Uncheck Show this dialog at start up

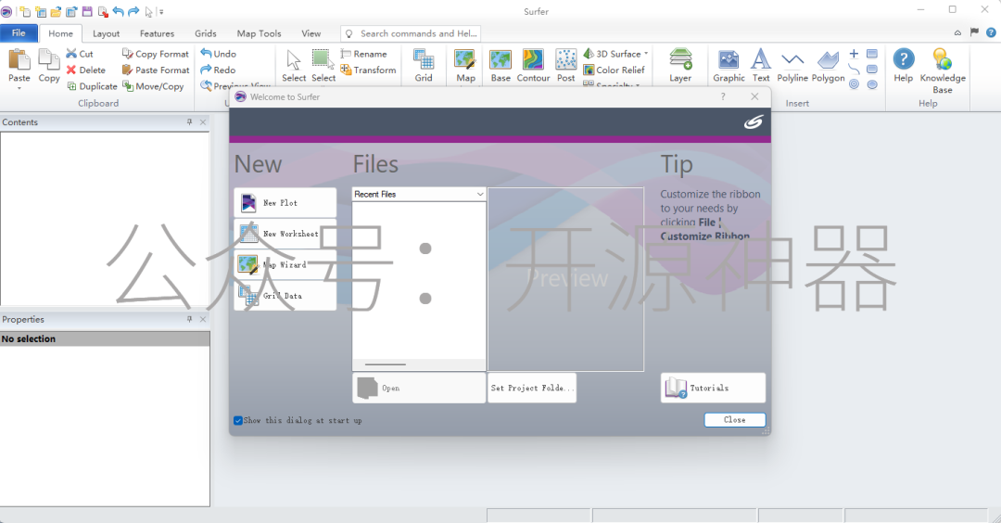pyautogui.click(x=238, y=420)
